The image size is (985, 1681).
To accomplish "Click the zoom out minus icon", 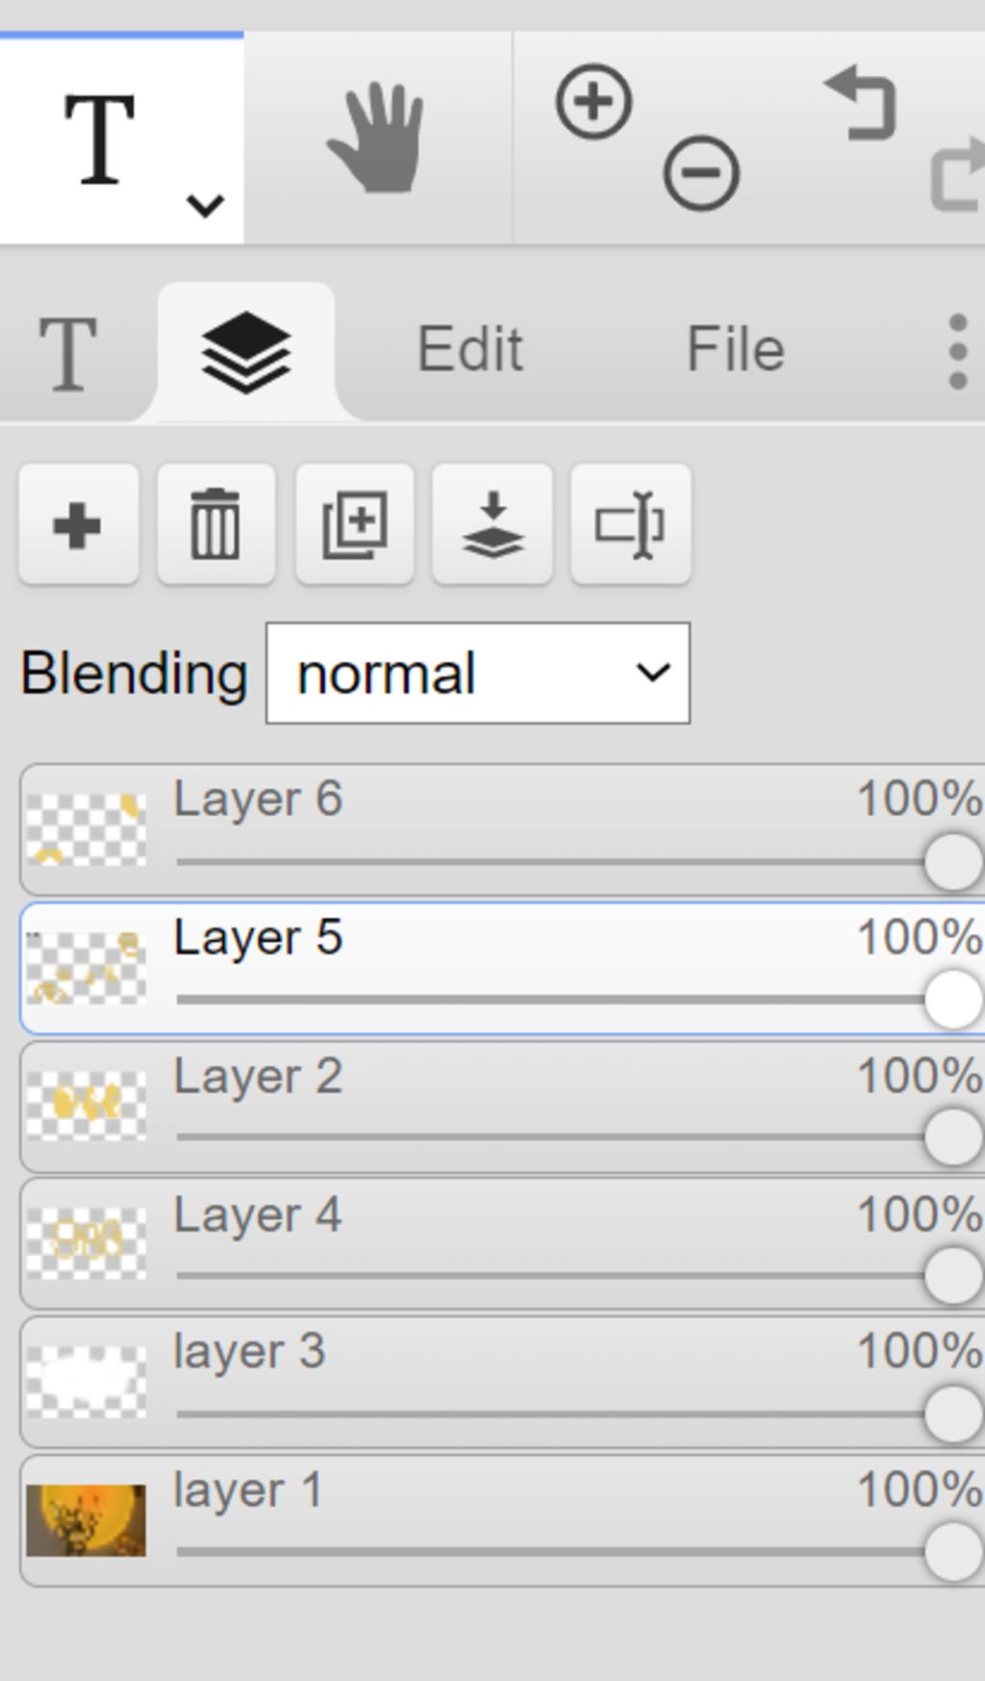I will [701, 173].
